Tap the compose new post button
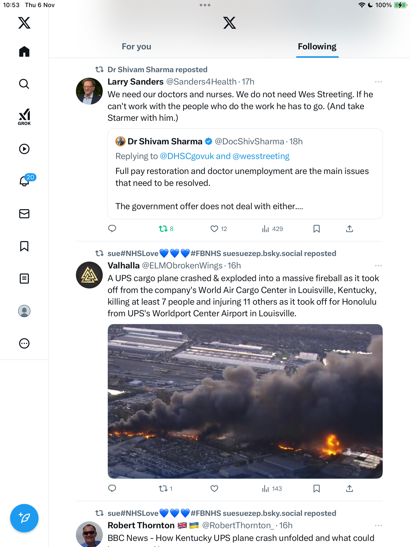 click(24, 518)
